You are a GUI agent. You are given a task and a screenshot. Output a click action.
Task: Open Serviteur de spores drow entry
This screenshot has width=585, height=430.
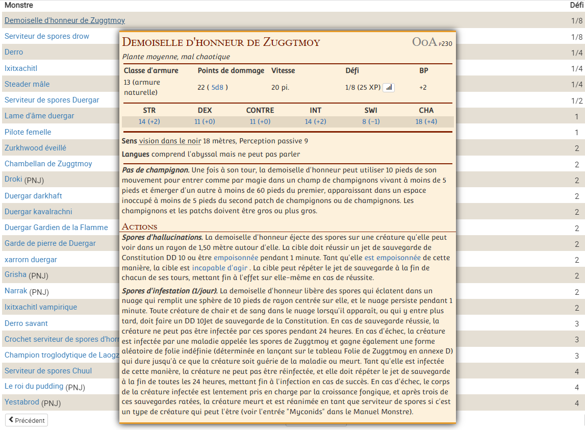(46, 36)
